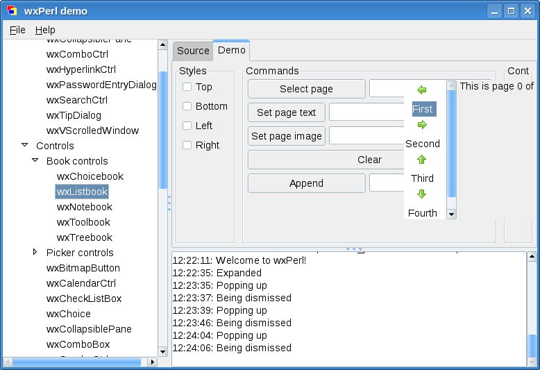Click the green up arrow icon above Third
540x370 pixels.
[x=421, y=160]
